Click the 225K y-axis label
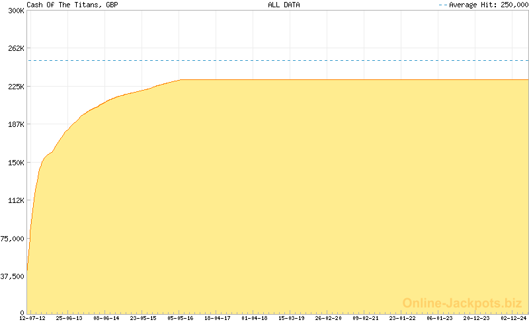The width and height of the screenshot is (529, 324). tap(16, 87)
